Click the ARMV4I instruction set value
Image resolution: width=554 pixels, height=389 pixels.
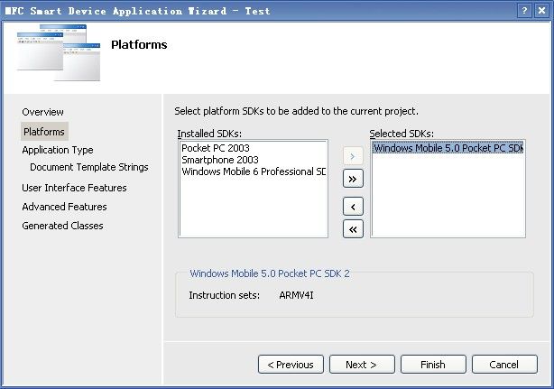point(296,295)
